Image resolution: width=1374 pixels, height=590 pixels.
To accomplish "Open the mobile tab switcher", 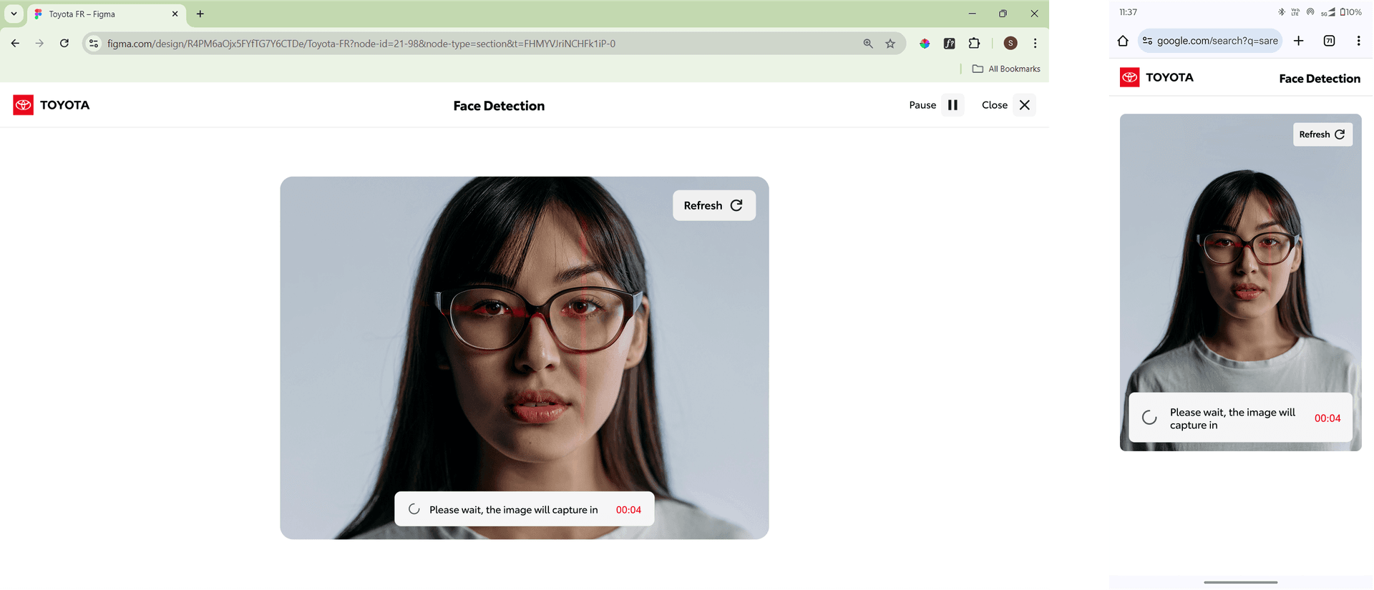I will tap(1329, 41).
